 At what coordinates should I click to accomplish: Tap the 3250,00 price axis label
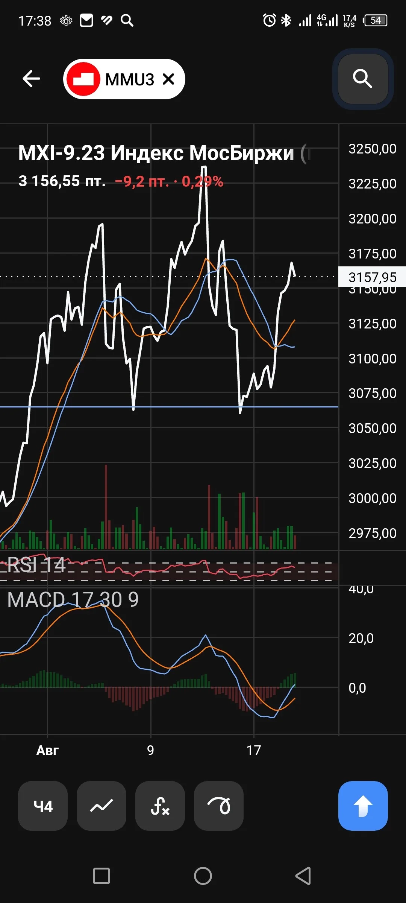(x=373, y=149)
